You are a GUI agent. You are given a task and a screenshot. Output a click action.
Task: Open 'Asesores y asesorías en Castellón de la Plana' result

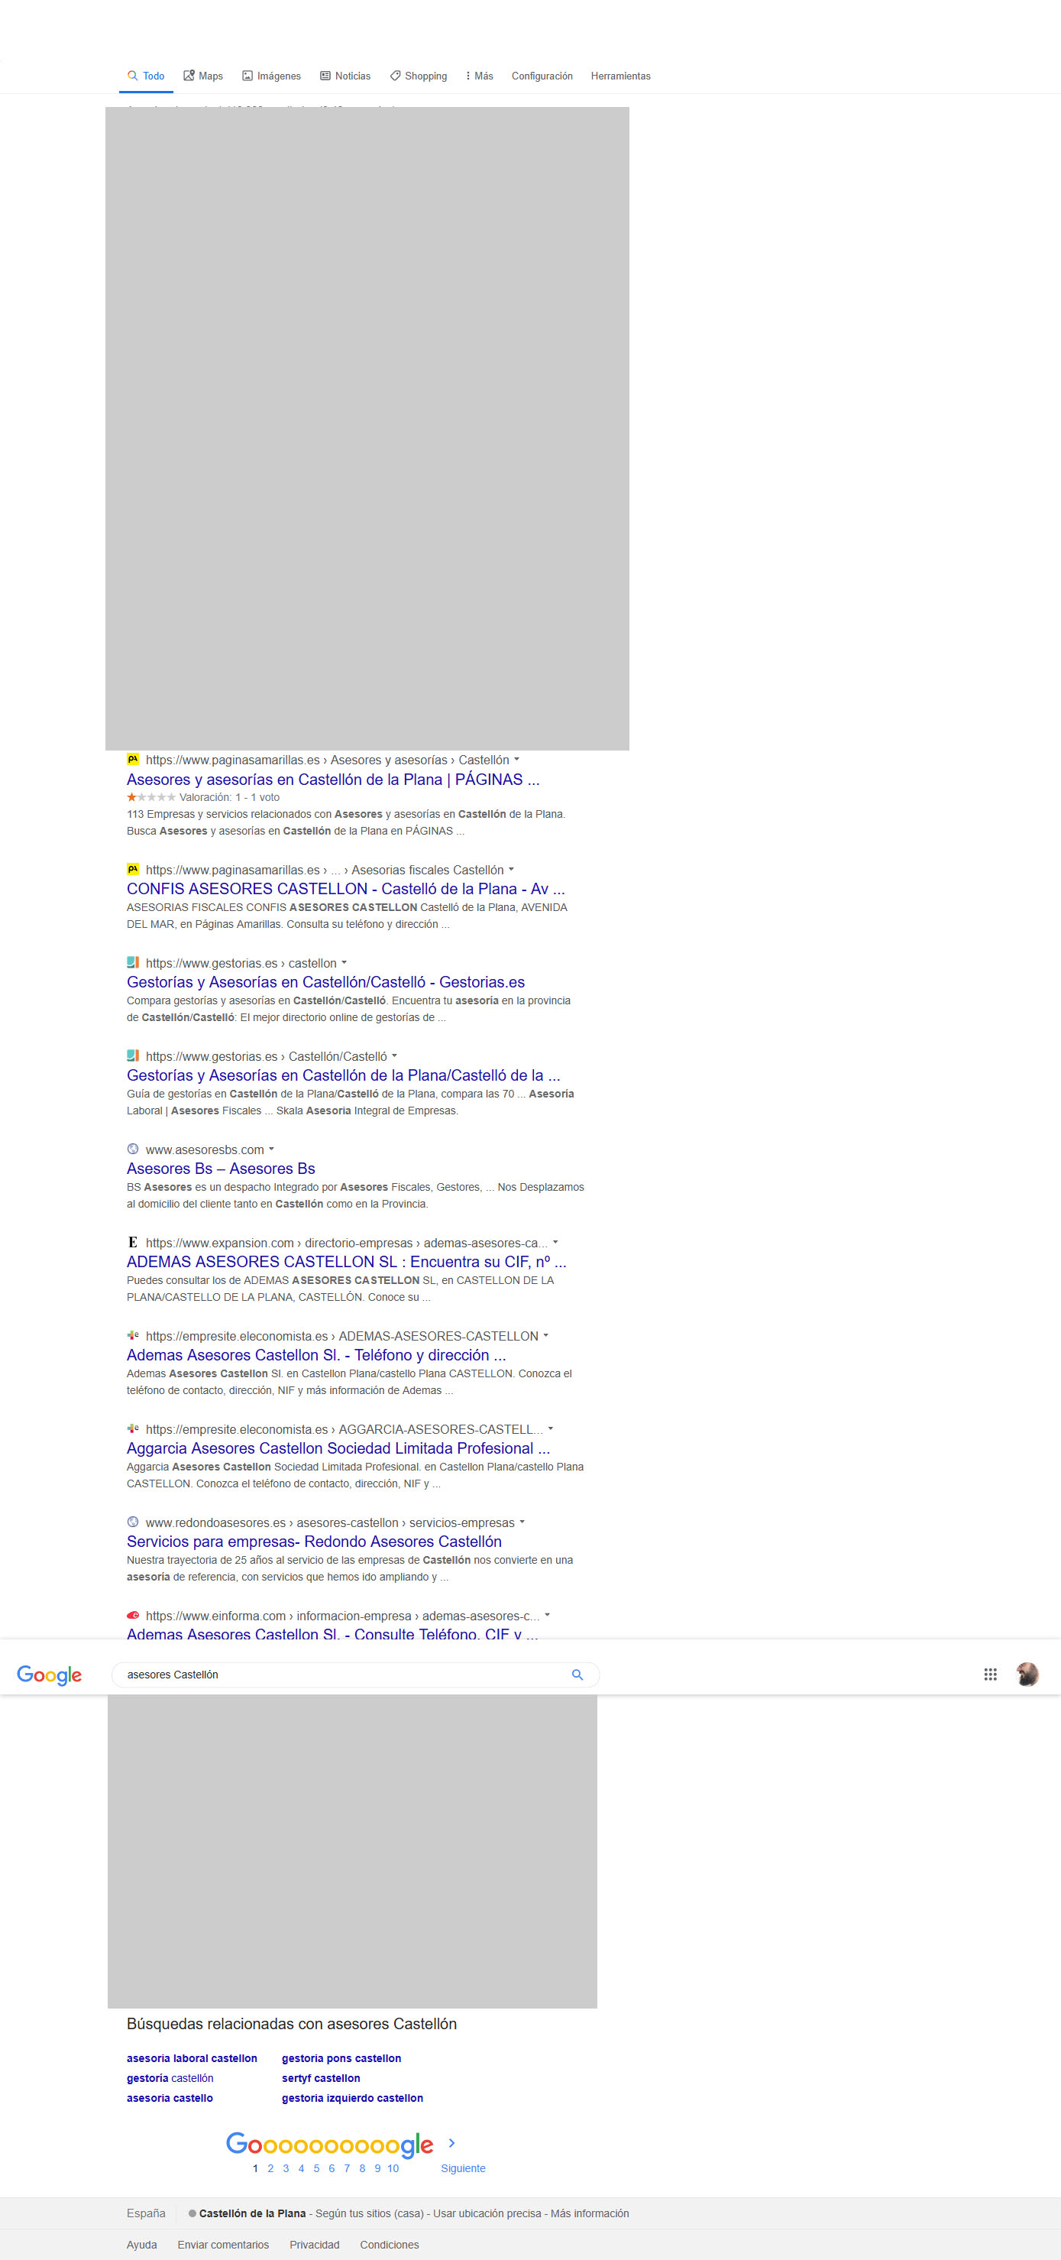[x=332, y=779]
